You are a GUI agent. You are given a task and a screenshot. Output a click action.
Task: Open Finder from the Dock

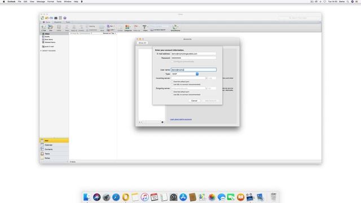(87, 197)
